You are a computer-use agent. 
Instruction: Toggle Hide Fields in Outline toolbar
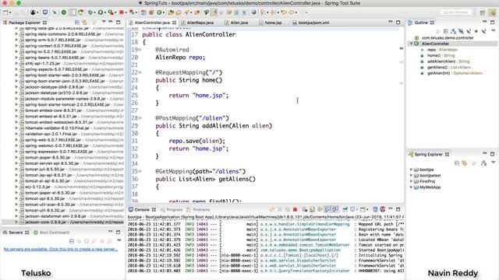461,31
